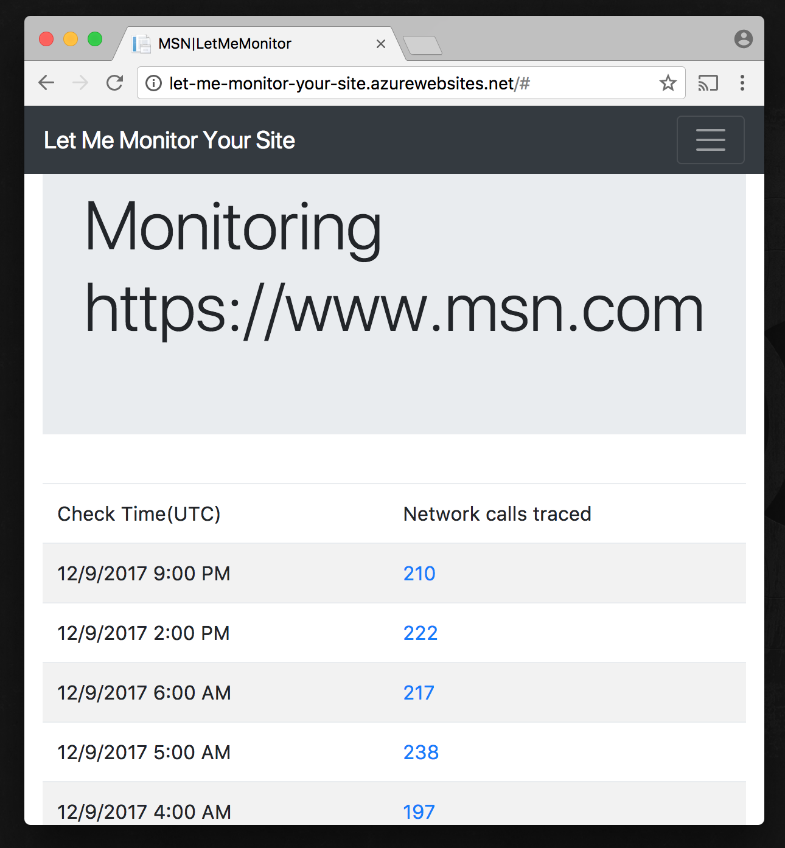Bookmark this page with the star icon
This screenshot has width=785, height=848.
(668, 83)
